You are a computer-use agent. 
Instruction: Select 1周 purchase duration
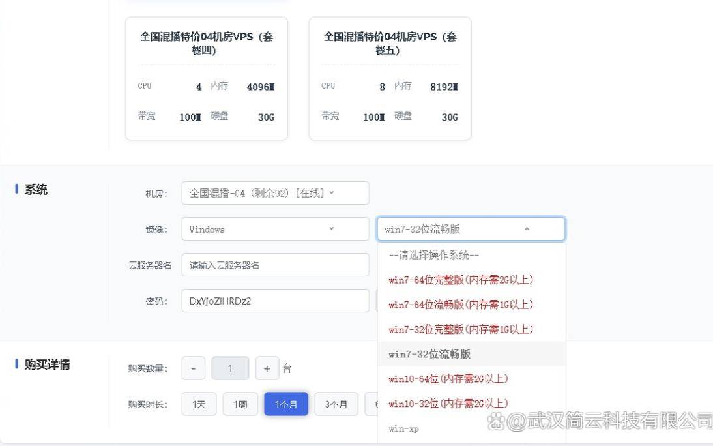pyautogui.click(x=240, y=404)
